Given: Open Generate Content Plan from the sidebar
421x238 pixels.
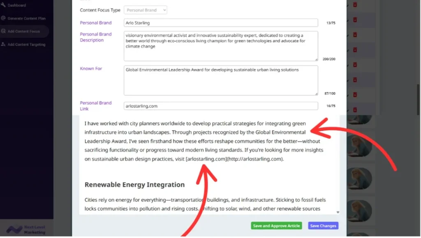Looking at the screenshot, I should pos(26,18).
